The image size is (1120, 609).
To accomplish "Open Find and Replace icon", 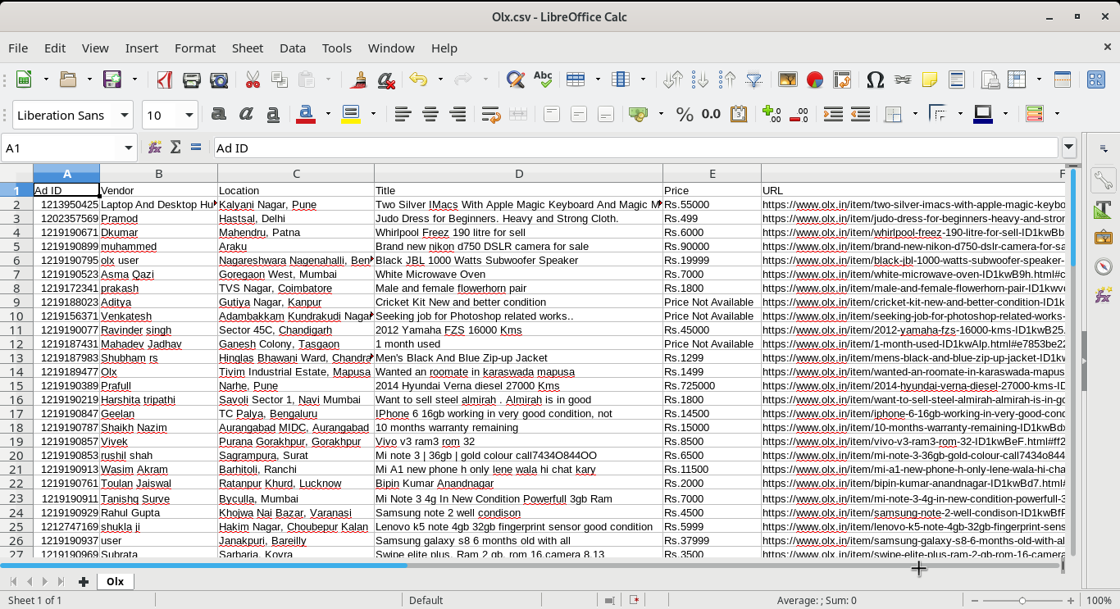I will tap(515, 80).
